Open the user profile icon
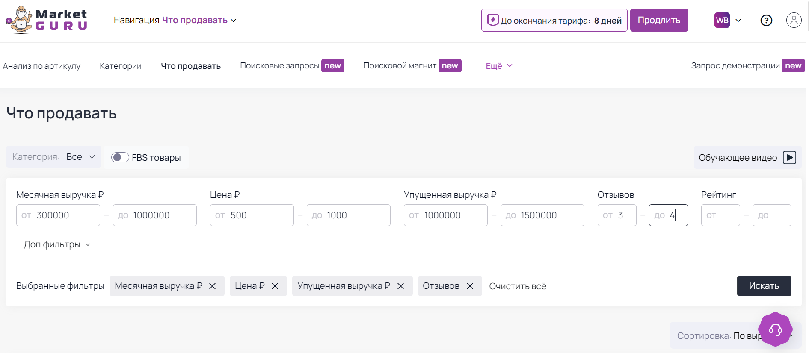This screenshot has width=809, height=353. pos(794,21)
